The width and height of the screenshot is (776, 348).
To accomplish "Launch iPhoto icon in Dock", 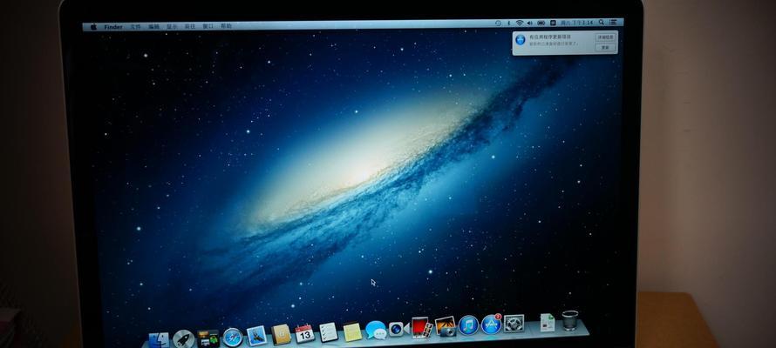I will coord(445,326).
